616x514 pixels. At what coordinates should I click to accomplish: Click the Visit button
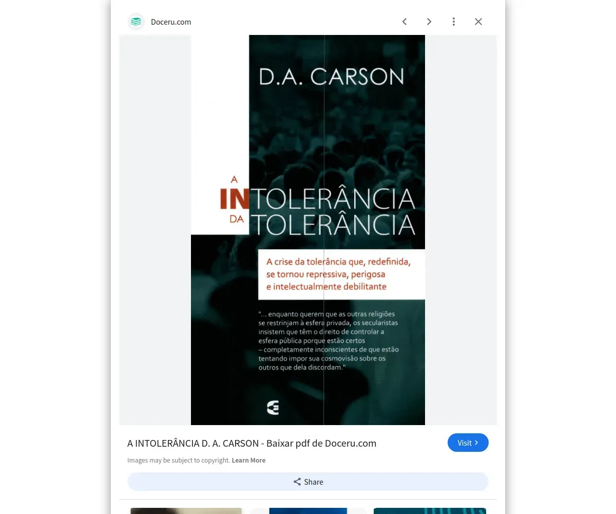468,443
